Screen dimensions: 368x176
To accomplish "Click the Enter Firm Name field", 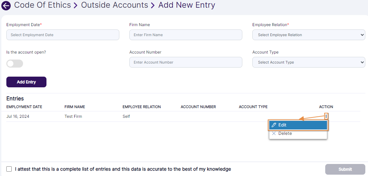I will (x=186, y=35).
